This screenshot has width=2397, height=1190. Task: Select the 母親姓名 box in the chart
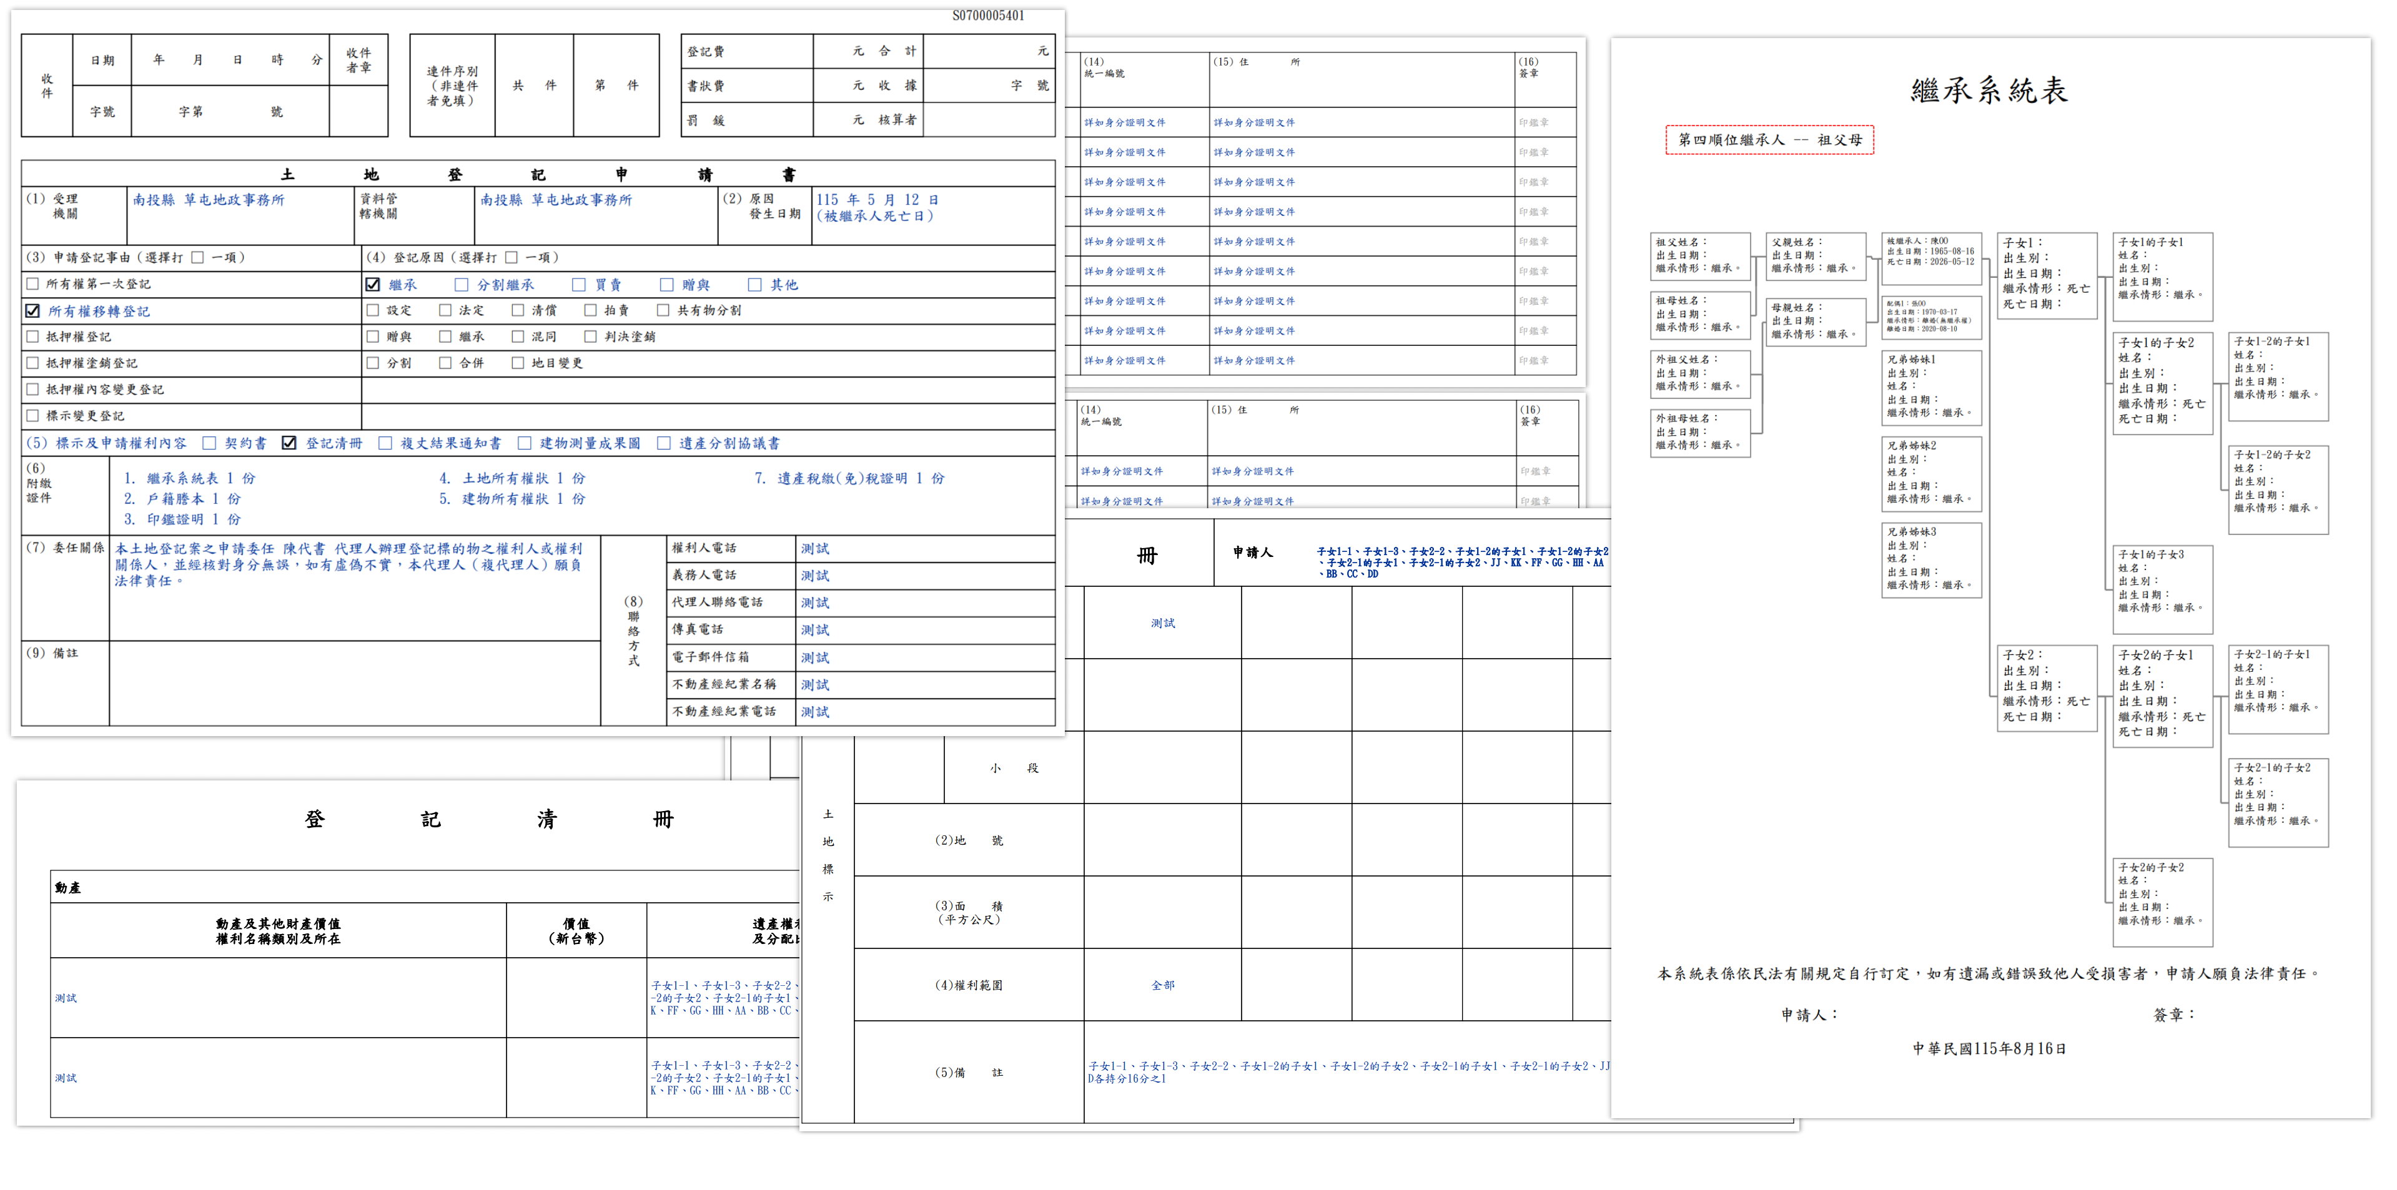1816,321
